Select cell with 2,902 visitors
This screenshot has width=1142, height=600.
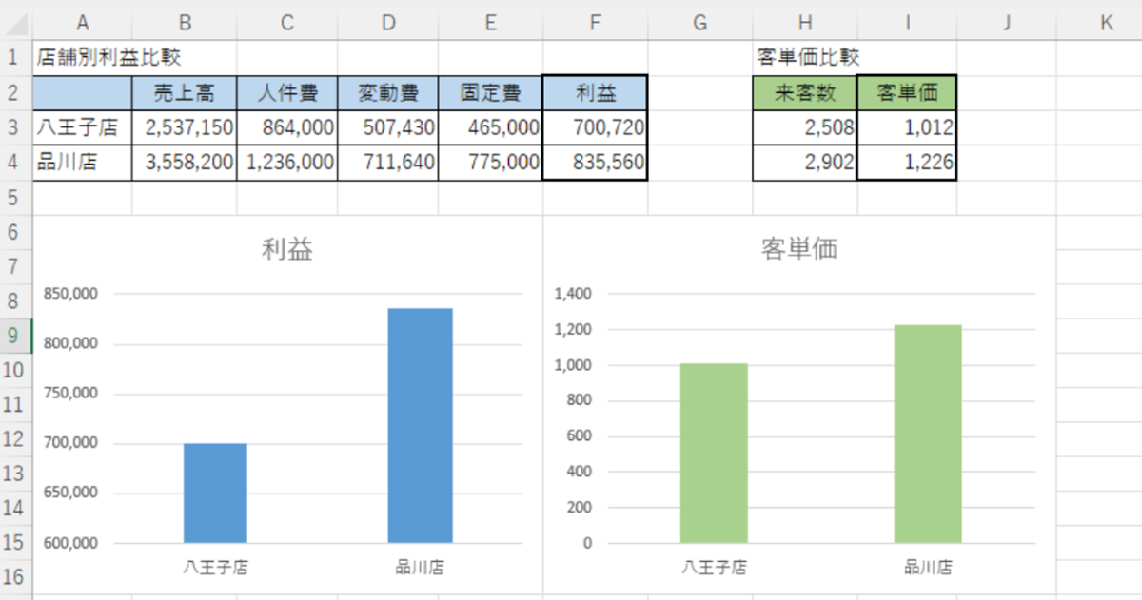[805, 163]
